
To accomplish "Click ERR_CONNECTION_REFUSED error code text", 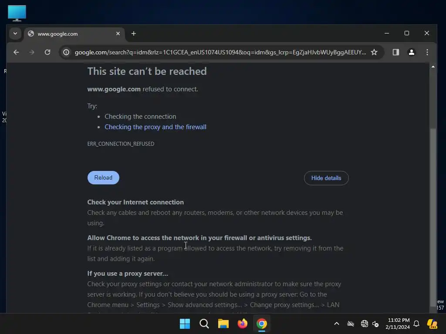I will pos(121,144).
